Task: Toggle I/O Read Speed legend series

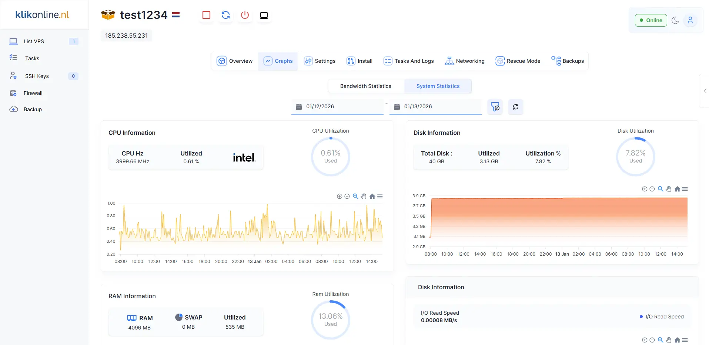Action: 662,317
